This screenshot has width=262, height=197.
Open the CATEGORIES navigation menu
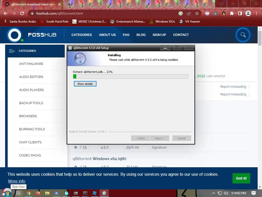pyautogui.click(x=82, y=35)
